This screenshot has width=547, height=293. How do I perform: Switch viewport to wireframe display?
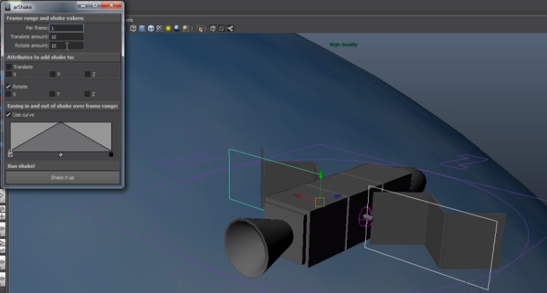click(133, 29)
